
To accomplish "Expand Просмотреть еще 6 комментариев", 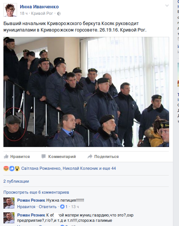I will click(36, 192).
